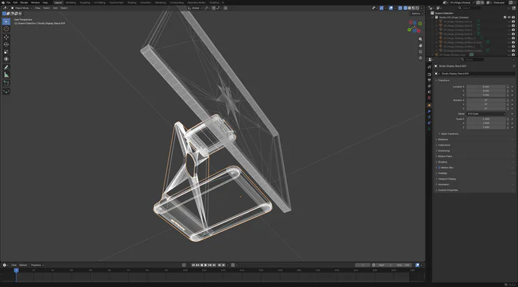Click the Pan view hand icon
The height and width of the screenshot is (287, 518).
(420, 45)
